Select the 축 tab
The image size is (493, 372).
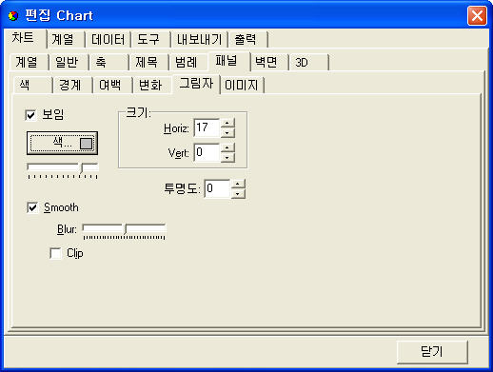[108, 62]
